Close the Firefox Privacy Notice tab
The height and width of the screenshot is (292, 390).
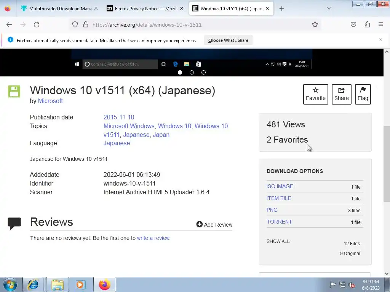pos(182,8)
